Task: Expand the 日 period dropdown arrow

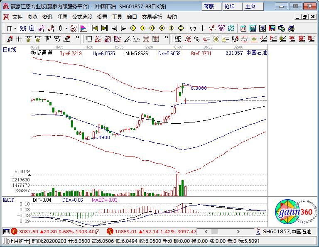Action: tap(15, 28)
